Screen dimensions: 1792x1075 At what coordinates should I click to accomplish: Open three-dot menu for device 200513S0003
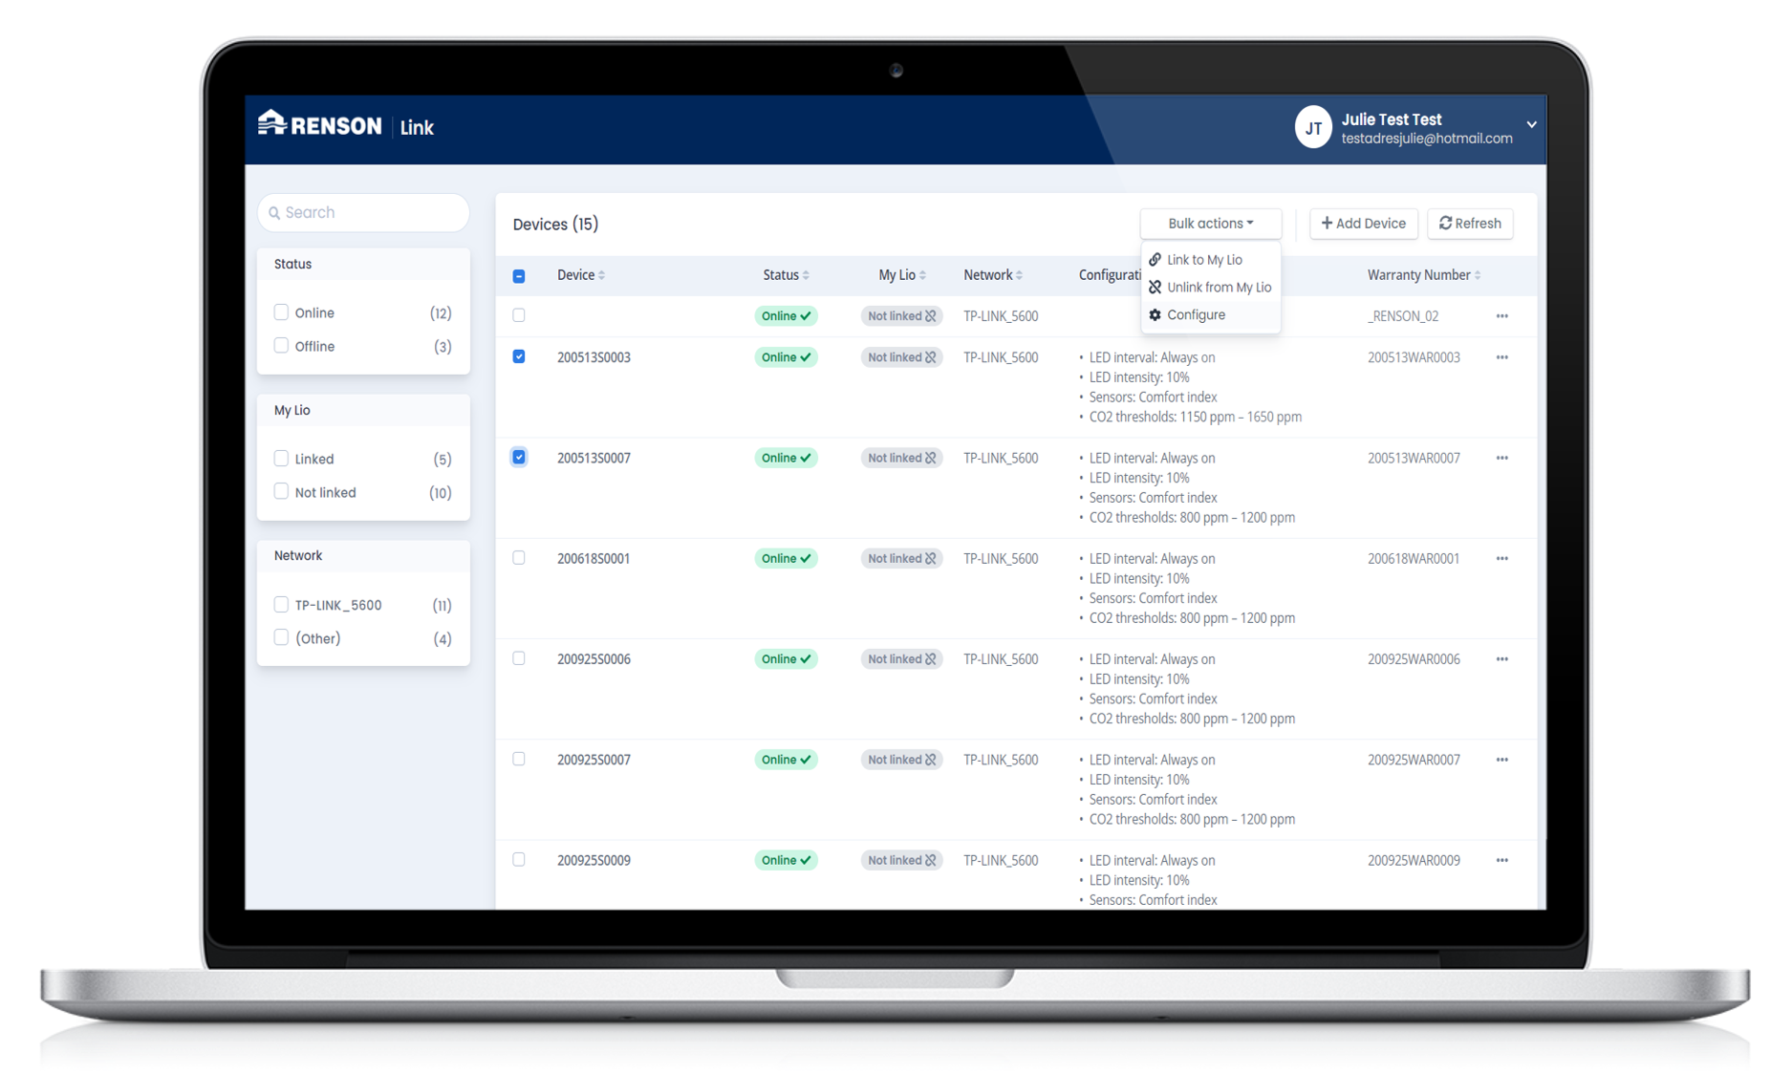click(x=1501, y=357)
